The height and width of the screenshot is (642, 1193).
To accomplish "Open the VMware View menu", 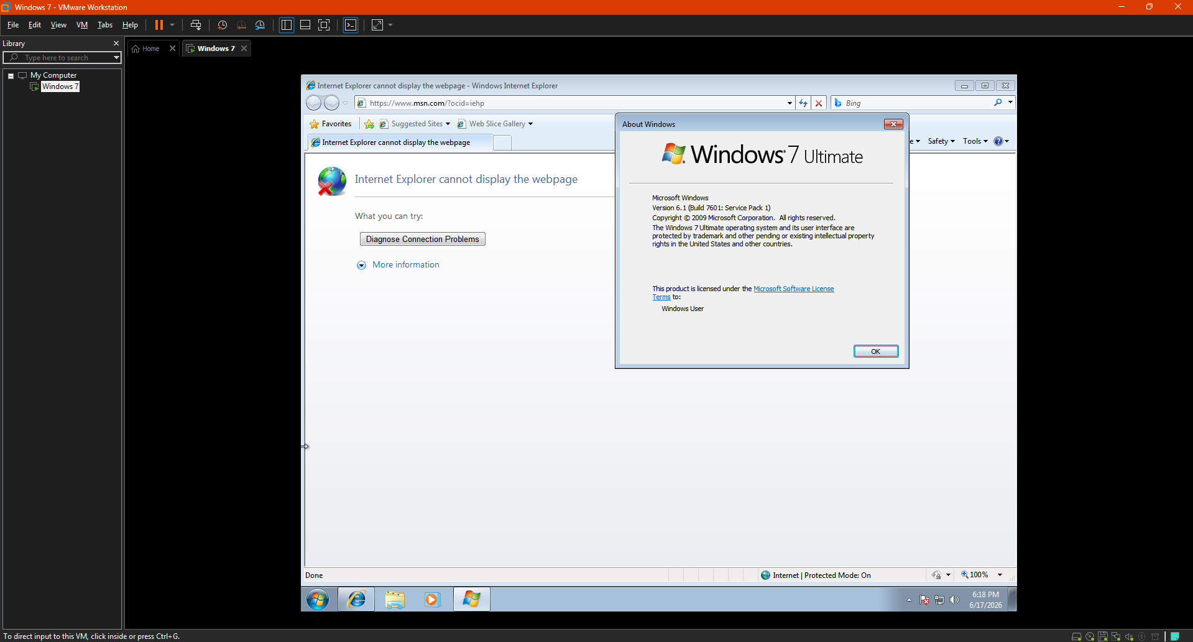I will pyautogui.click(x=58, y=25).
